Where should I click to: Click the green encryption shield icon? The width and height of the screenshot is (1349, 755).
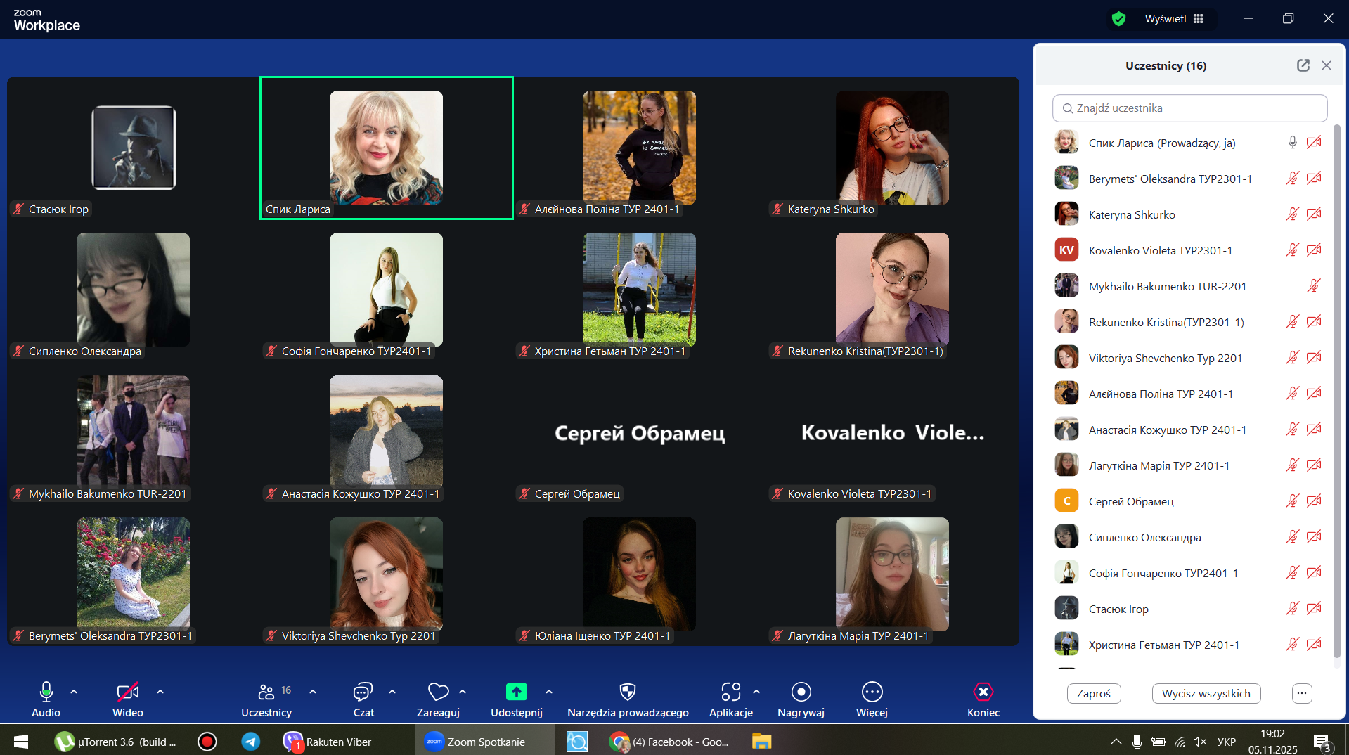pos(1118,19)
